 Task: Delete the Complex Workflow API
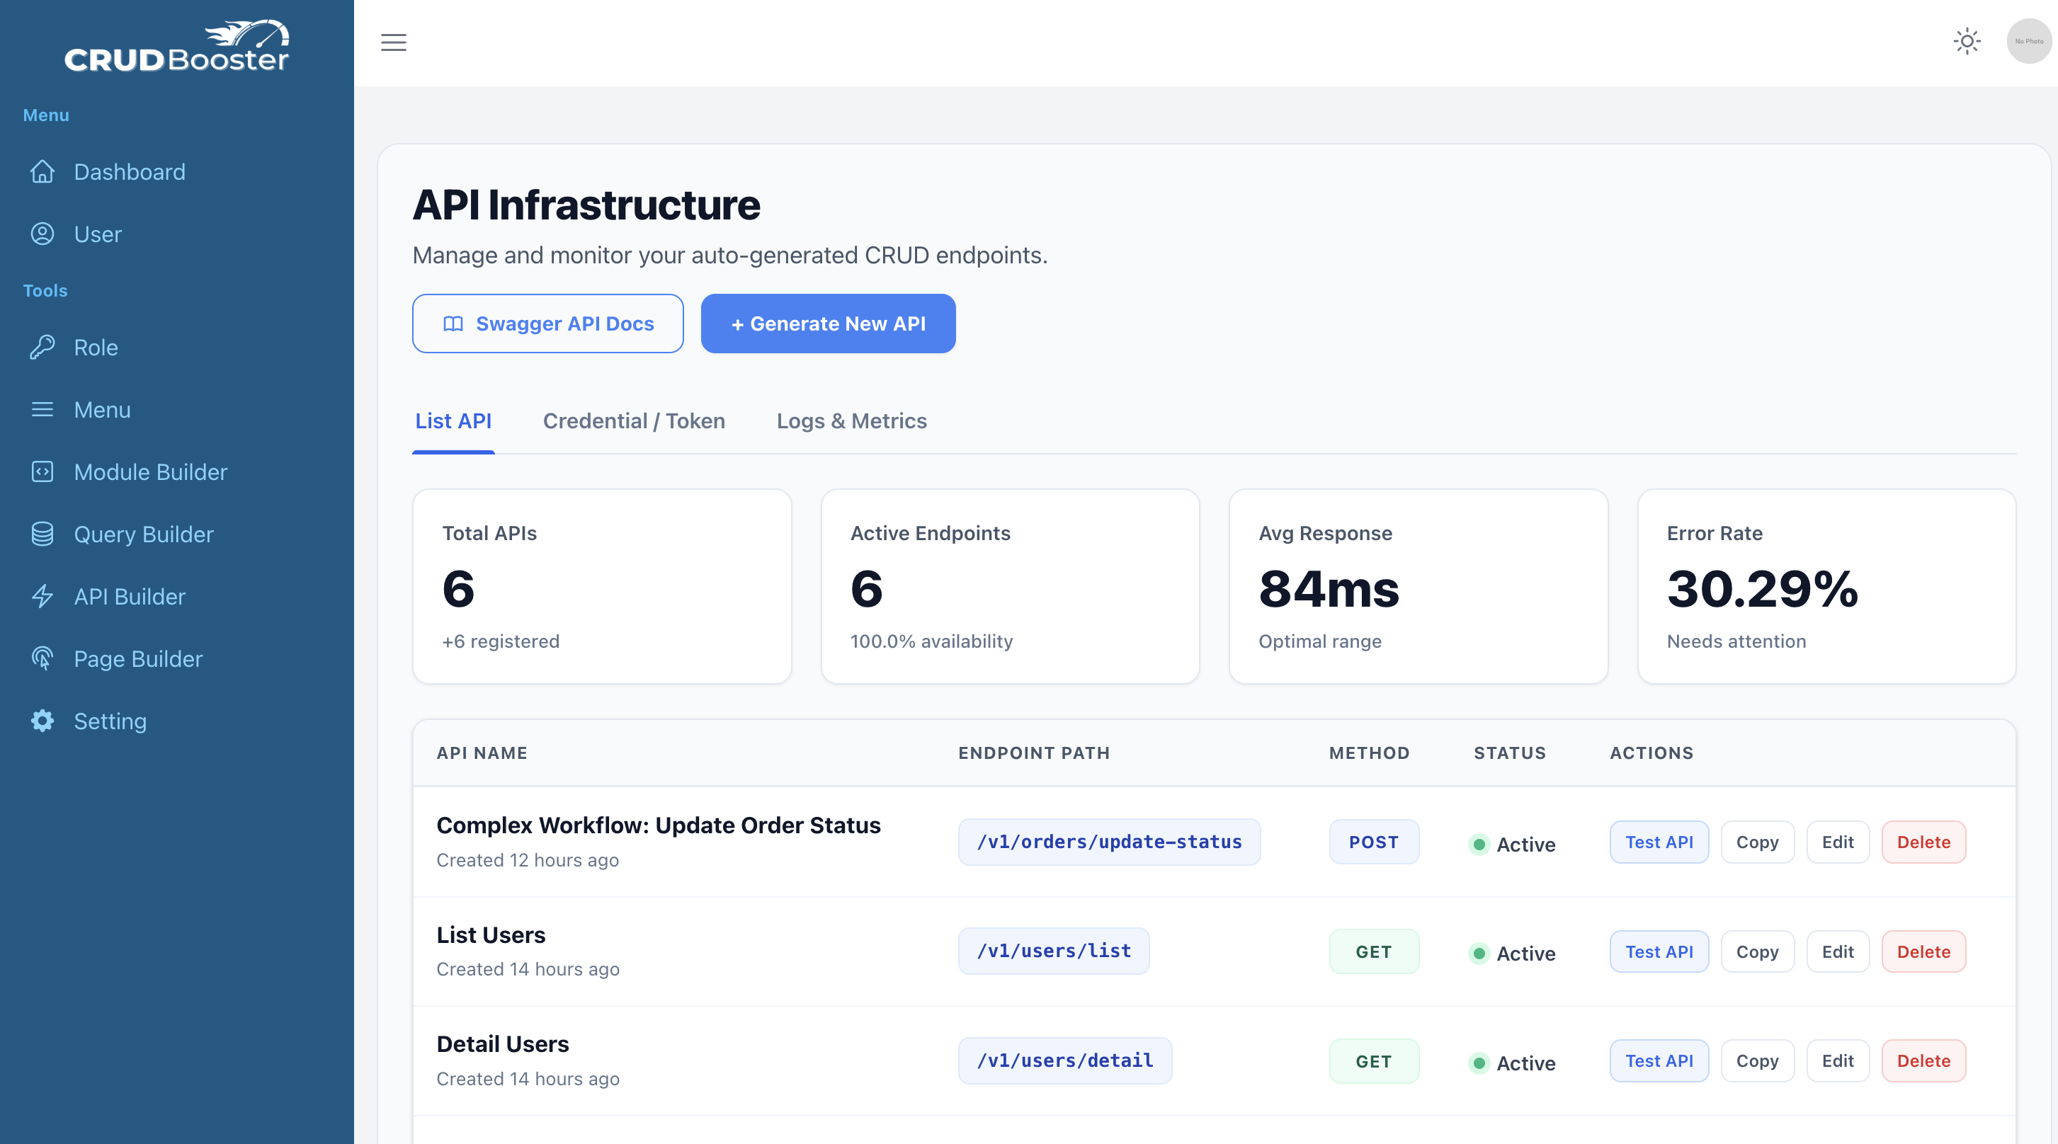coord(1923,841)
